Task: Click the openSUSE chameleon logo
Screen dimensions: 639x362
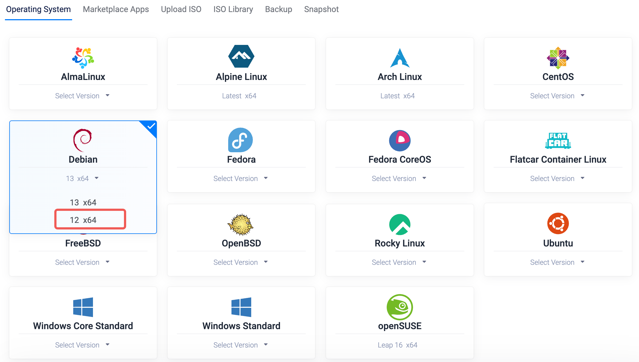Action: [x=400, y=307]
